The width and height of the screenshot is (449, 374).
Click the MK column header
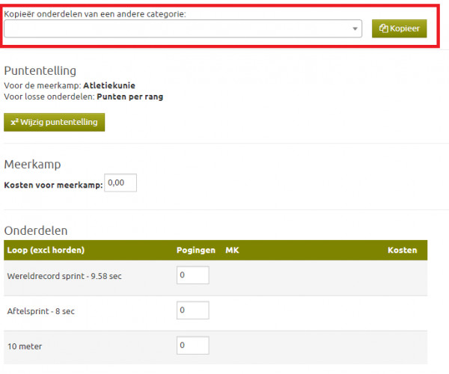(231, 250)
